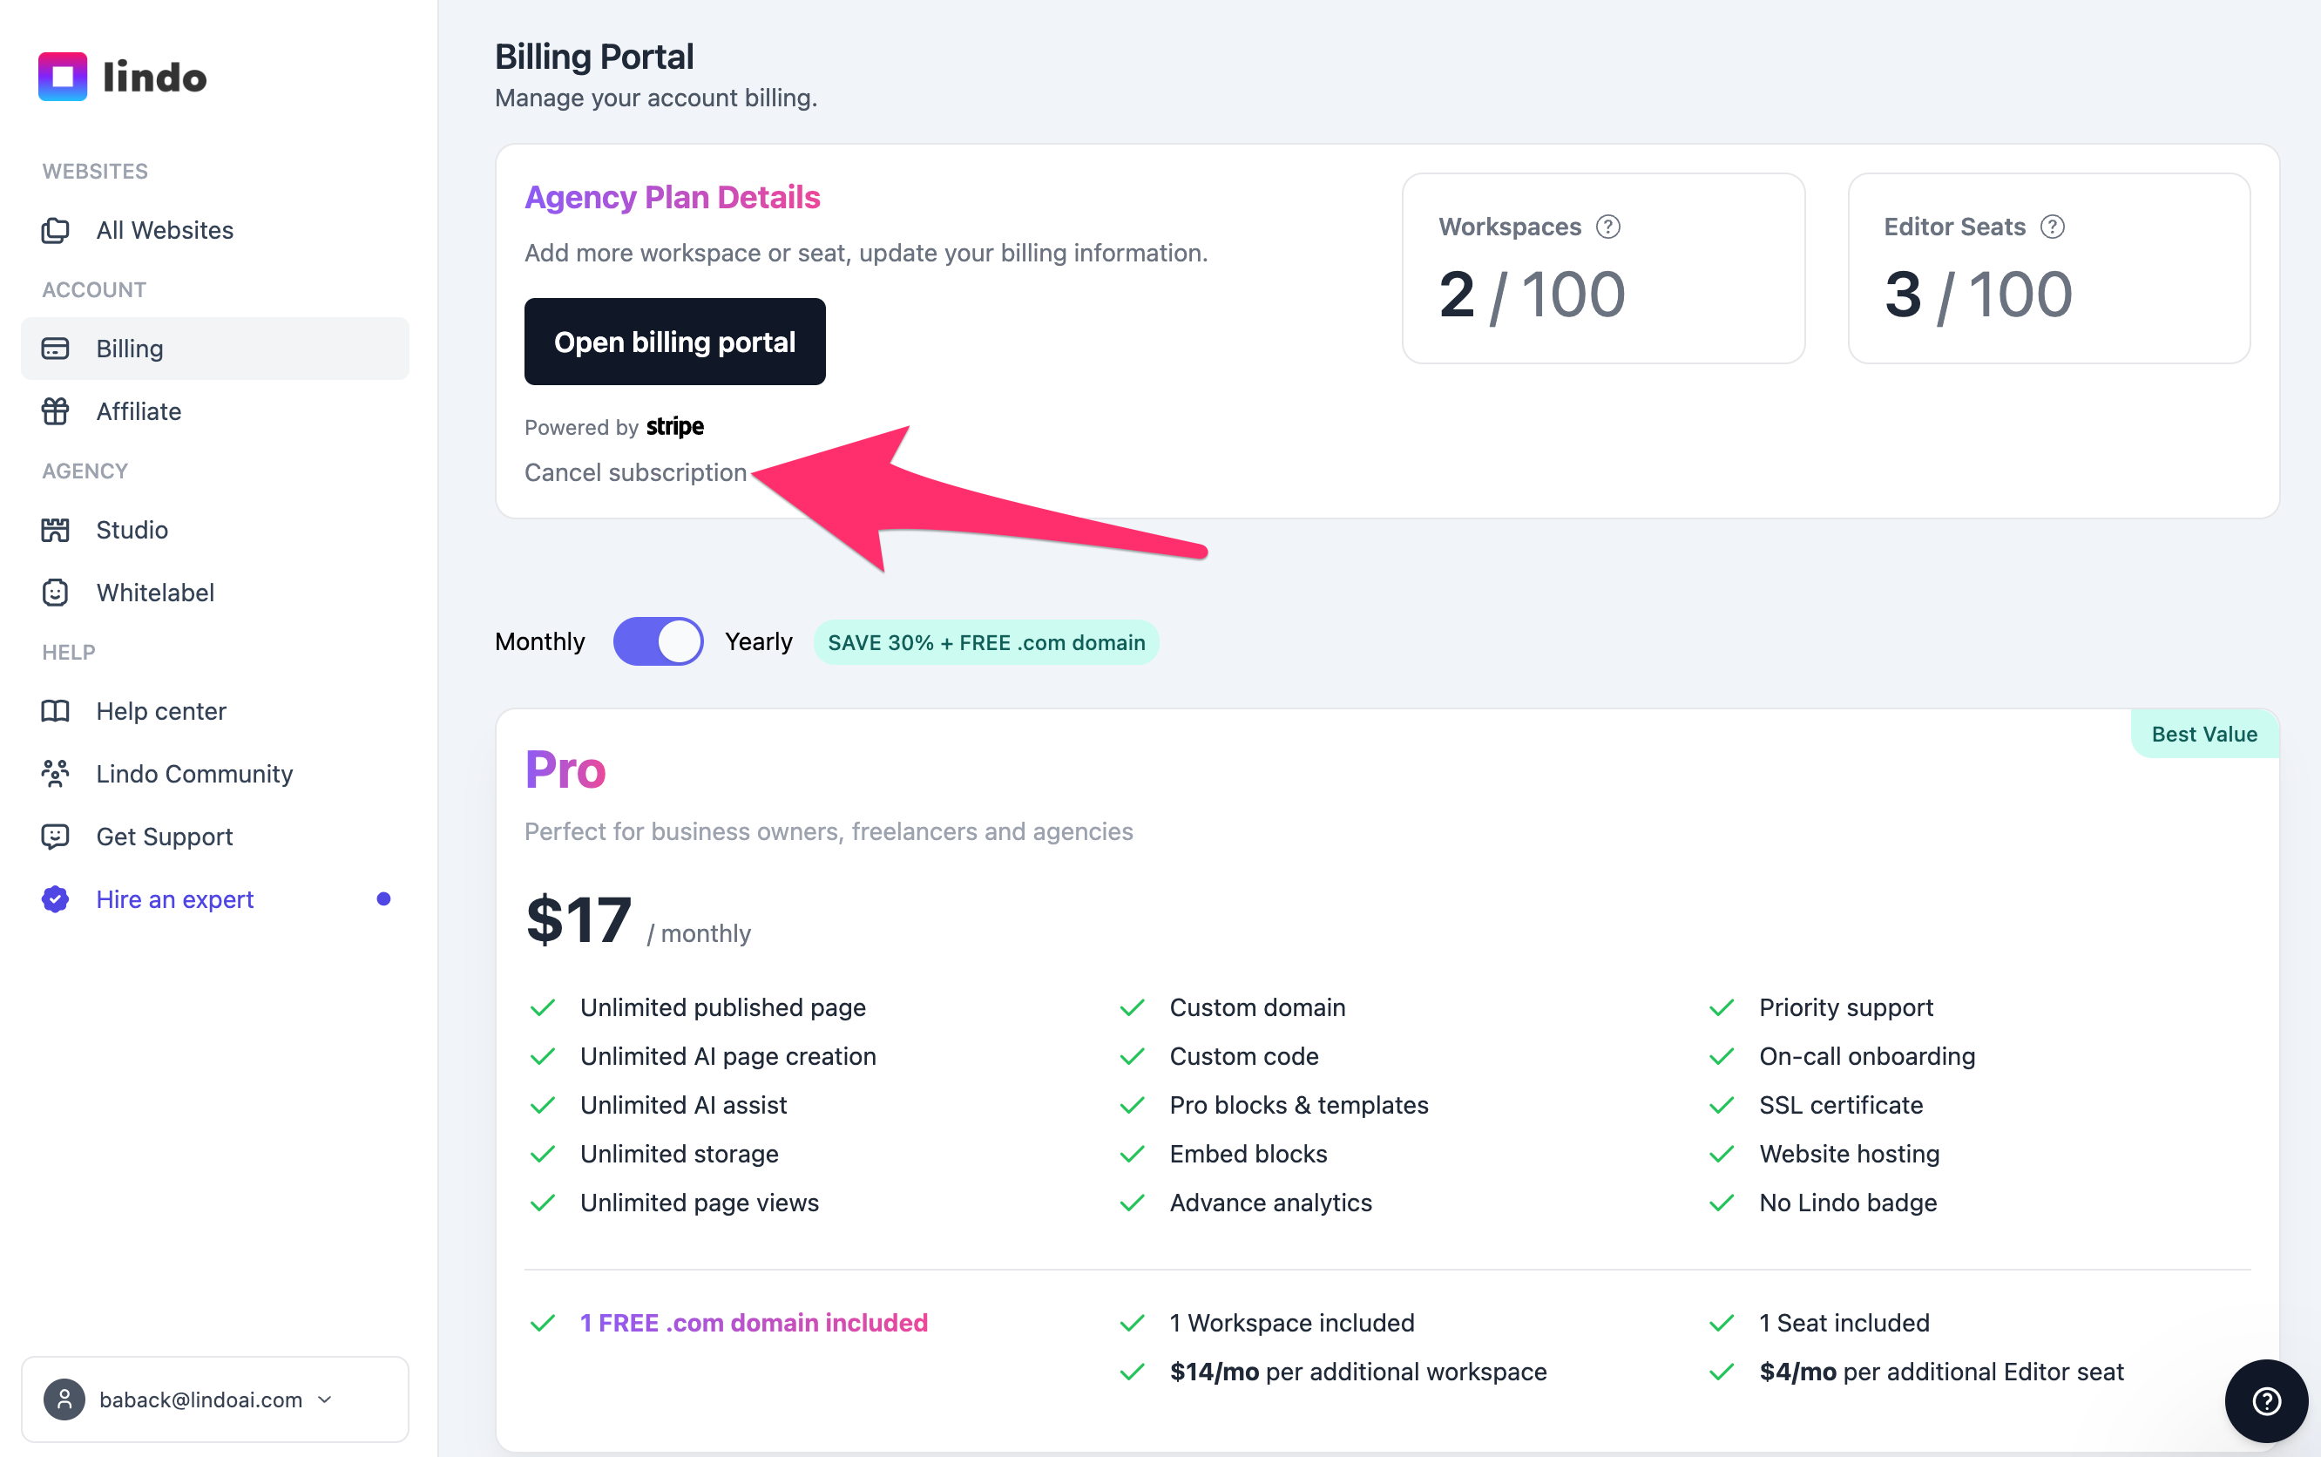The width and height of the screenshot is (2321, 1457).
Task: Click the Lindo logo icon
Action: coord(63,76)
